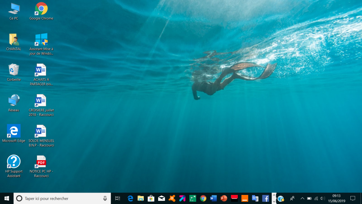The image size is (362, 204).
Task: Open Microsoft Store from the taskbar
Action: 151,198
